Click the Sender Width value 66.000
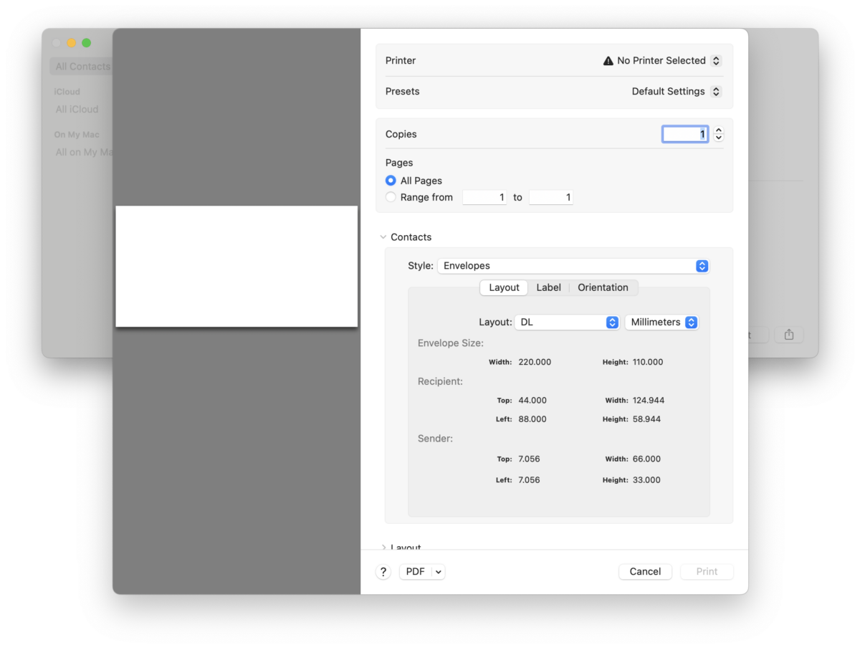Image resolution: width=860 pixels, height=650 pixels. click(x=646, y=459)
